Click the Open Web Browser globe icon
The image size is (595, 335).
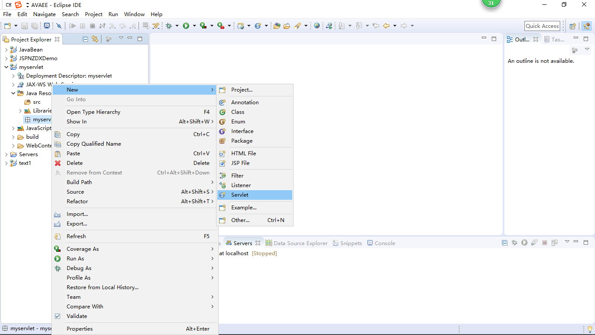click(x=317, y=26)
